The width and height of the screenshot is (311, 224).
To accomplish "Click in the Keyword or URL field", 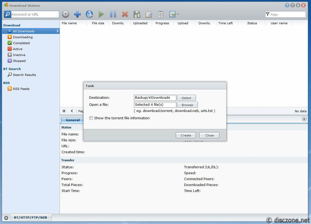I will [x=35, y=14].
